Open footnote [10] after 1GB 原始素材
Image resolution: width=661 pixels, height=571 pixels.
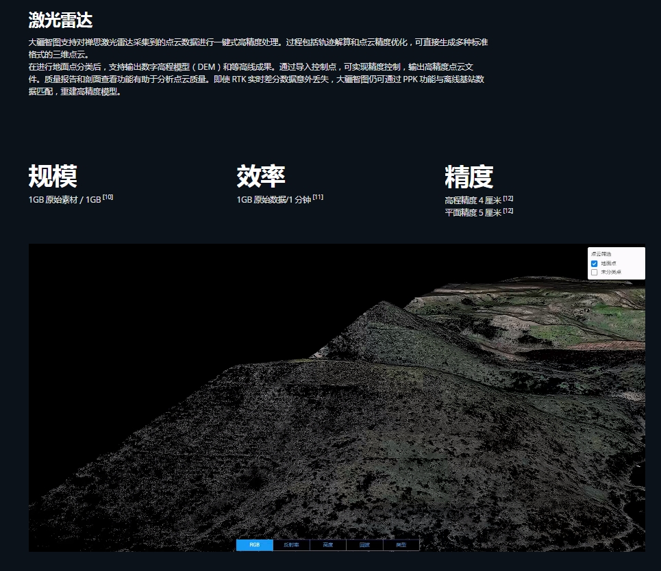(106, 197)
